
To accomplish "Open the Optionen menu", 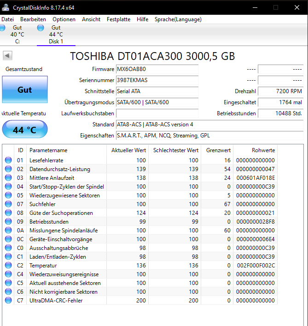I will [x=64, y=19].
